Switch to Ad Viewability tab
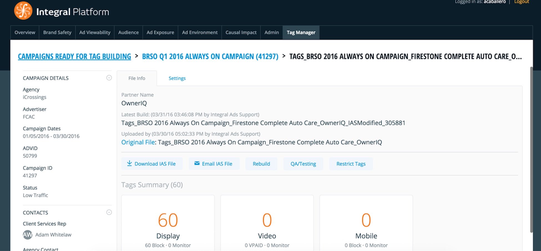 tap(95, 32)
